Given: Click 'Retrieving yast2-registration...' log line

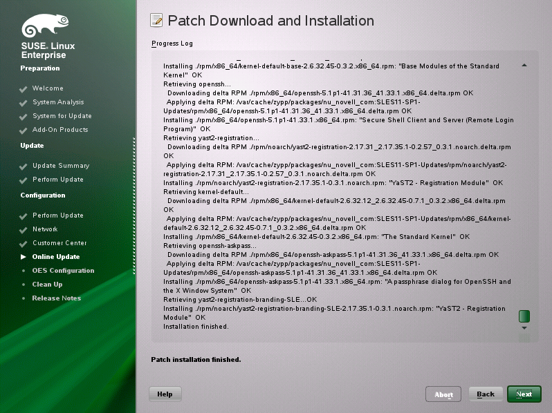Looking at the screenshot, I should coord(211,138).
